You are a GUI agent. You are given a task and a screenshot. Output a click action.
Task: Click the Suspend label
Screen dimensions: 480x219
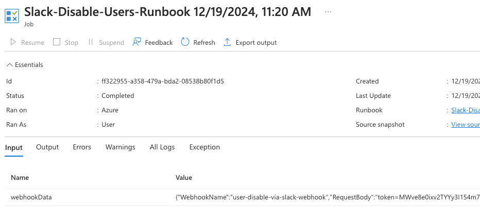111,43
